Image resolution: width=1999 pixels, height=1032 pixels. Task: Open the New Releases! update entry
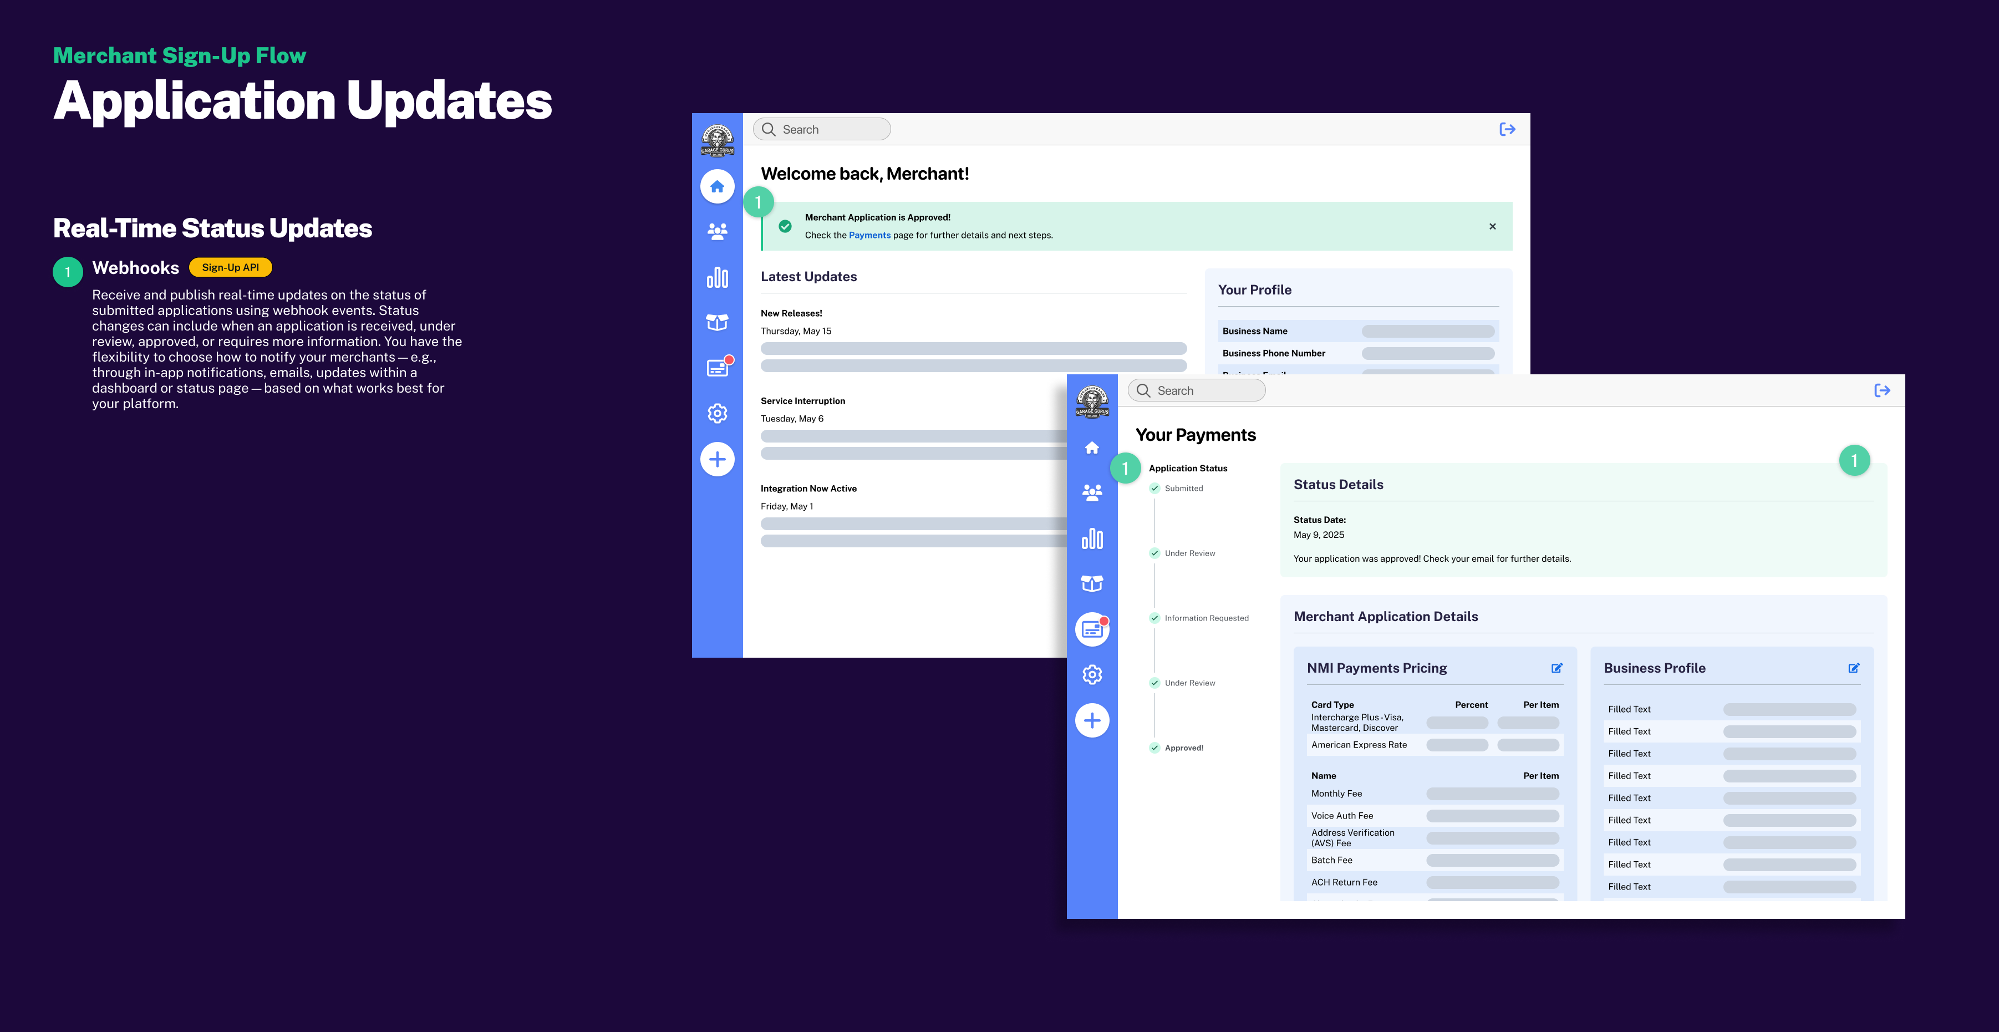(791, 313)
